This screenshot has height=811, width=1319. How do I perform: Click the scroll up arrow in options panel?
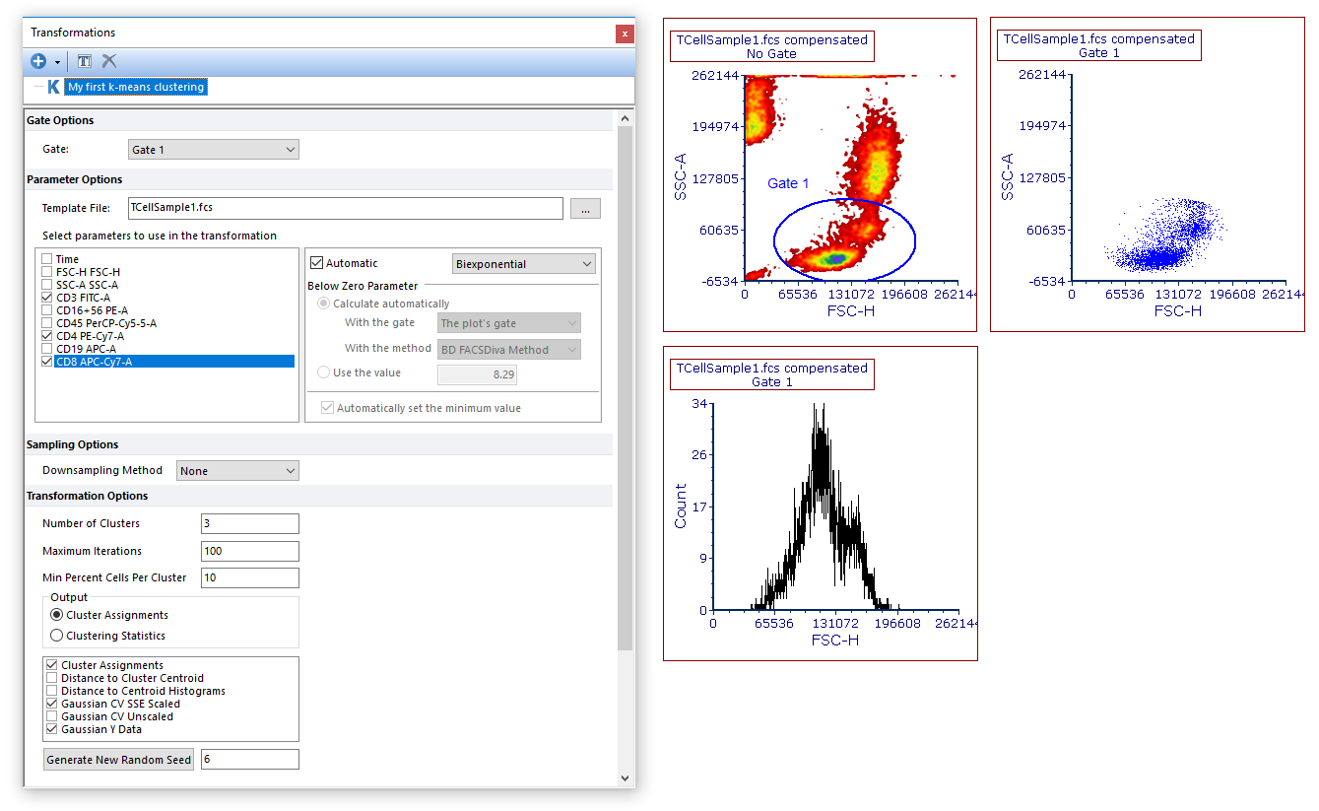pos(624,118)
